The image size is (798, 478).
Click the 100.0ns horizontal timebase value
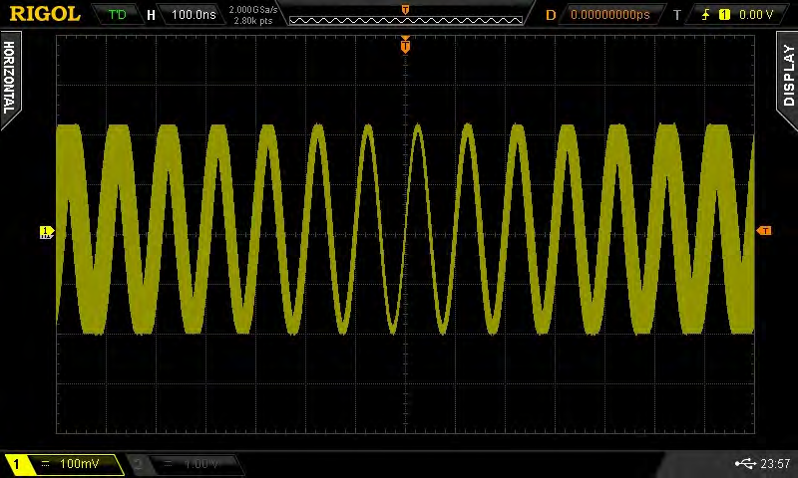[194, 14]
